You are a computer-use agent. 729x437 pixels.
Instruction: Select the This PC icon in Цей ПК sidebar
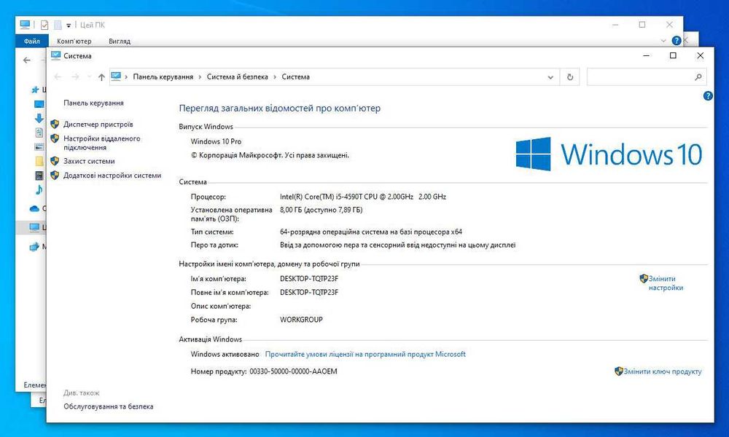(34, 227)
